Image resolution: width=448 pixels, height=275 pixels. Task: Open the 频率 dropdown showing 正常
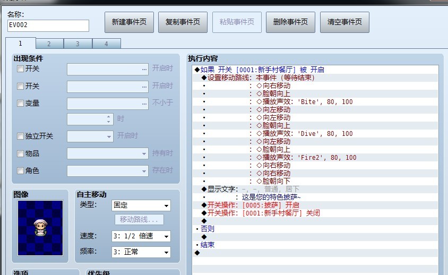point(141,252)
